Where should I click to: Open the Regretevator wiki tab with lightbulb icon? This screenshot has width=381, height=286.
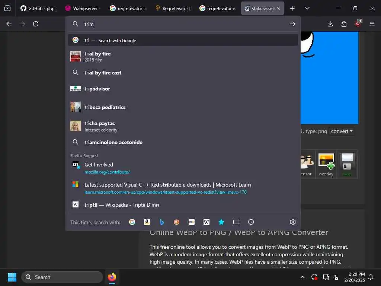(173, 8)
